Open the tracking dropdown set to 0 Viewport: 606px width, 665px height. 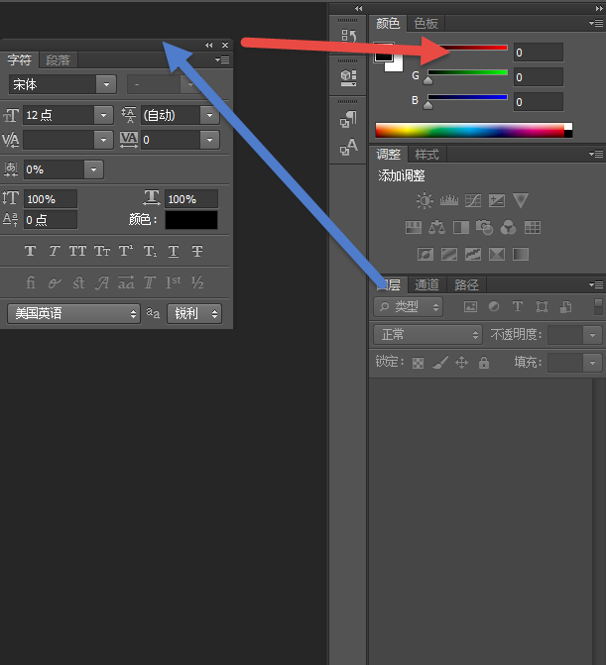[x=209, y=140]
